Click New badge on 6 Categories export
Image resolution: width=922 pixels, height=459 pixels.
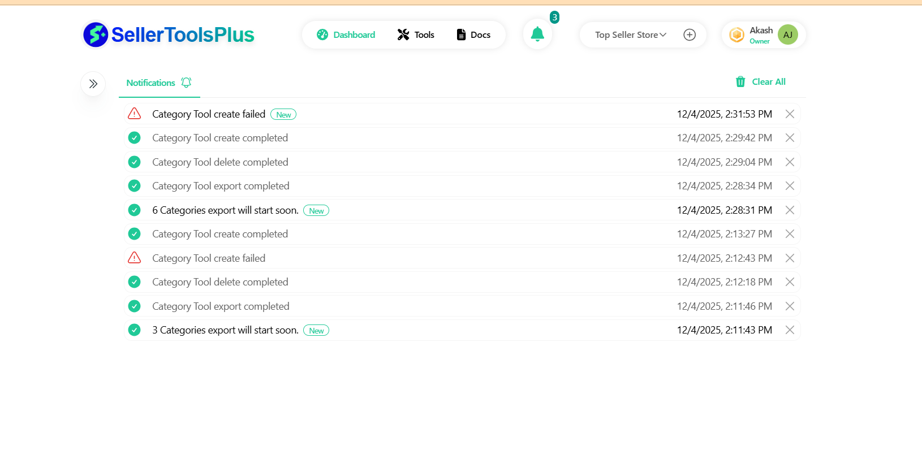pyautogui.click(x=316, y=211)
